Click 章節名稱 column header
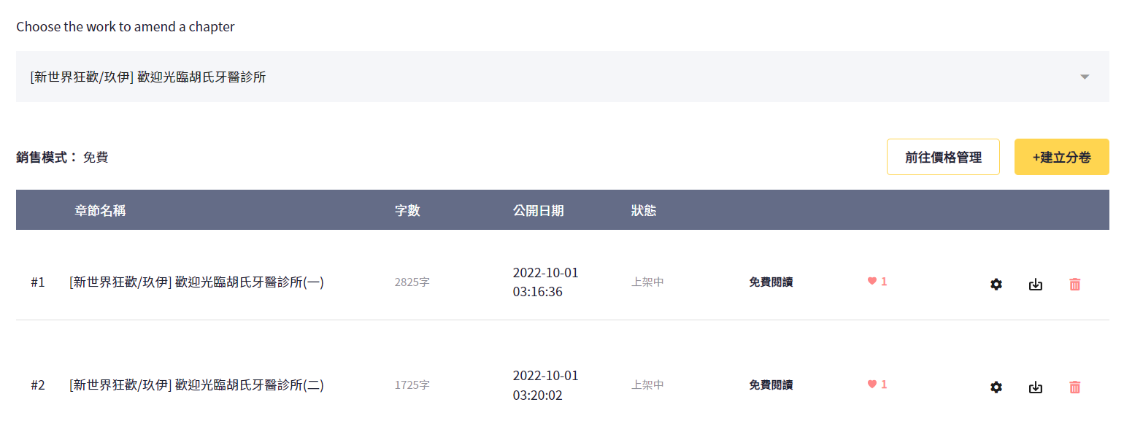 click(100, 210)
